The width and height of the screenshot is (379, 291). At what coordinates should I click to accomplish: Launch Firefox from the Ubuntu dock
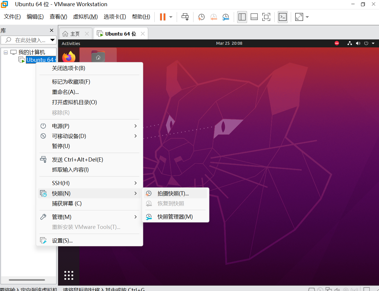(x=69, y=57)
